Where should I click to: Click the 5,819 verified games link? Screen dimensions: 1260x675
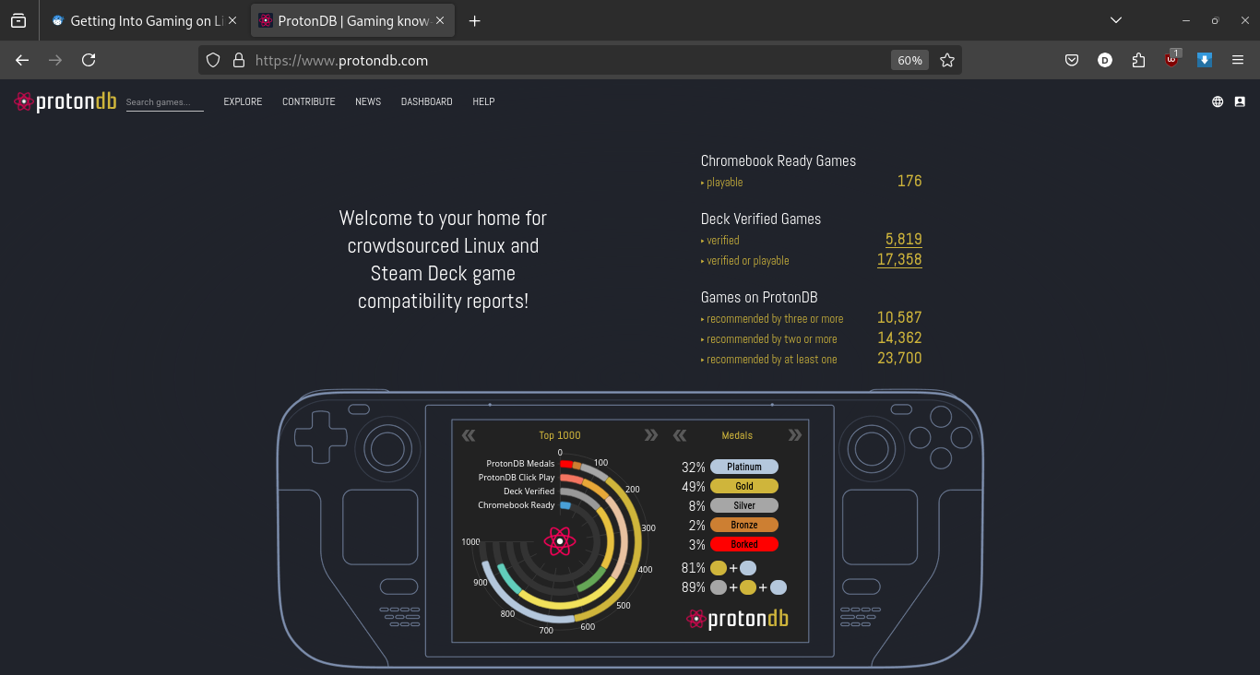904,239
